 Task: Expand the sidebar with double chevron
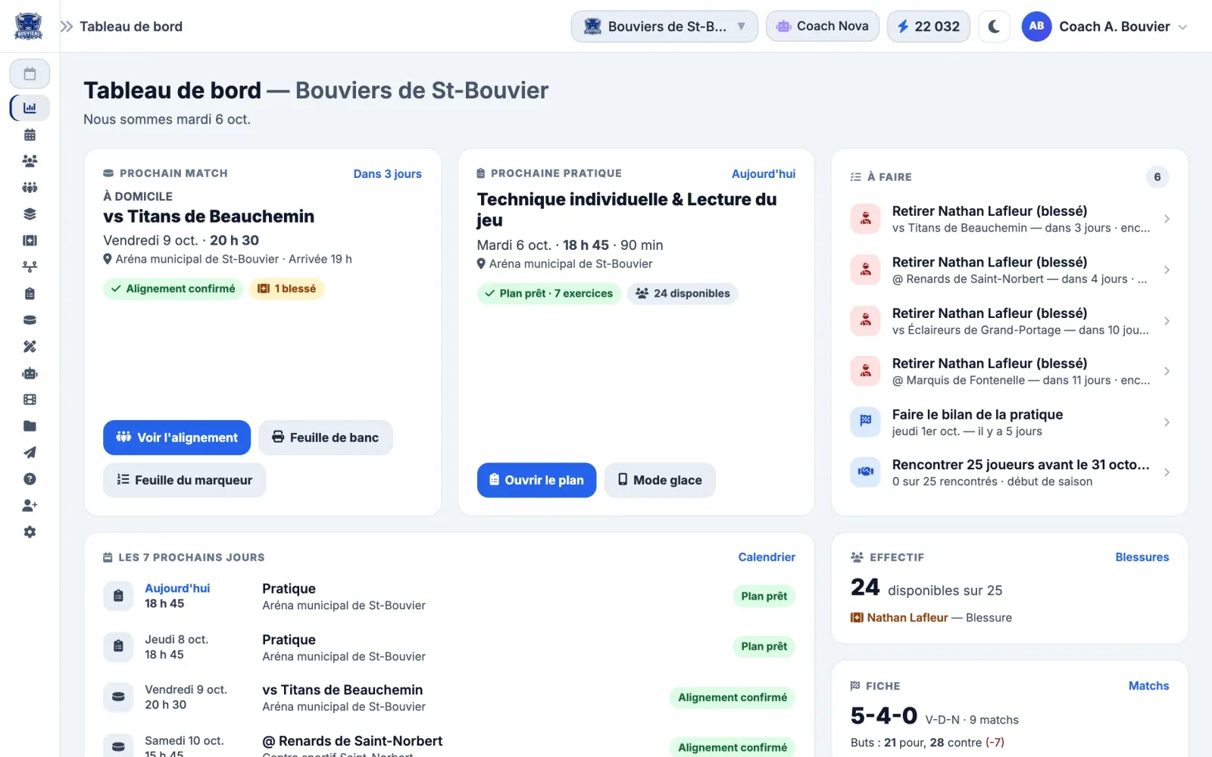67,26
